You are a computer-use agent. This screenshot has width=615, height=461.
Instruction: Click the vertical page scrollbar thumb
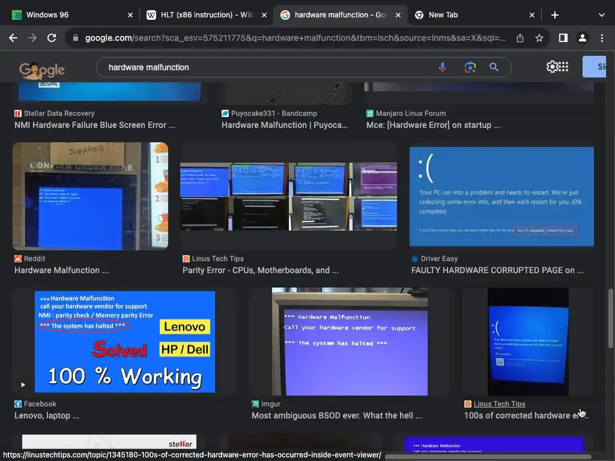[610, 318]
